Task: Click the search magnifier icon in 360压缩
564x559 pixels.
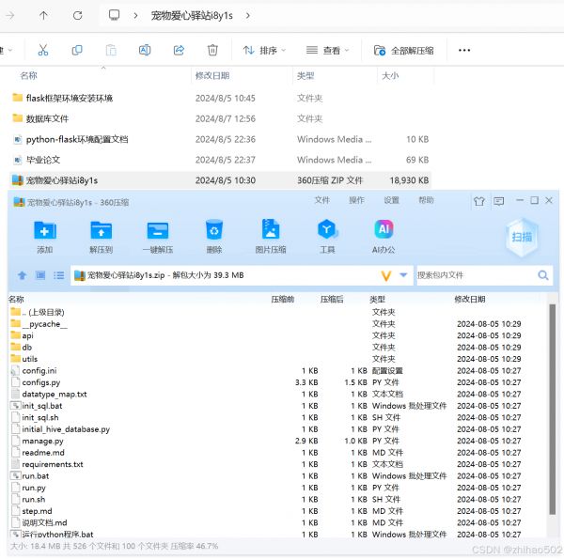Action: point(543,275)
